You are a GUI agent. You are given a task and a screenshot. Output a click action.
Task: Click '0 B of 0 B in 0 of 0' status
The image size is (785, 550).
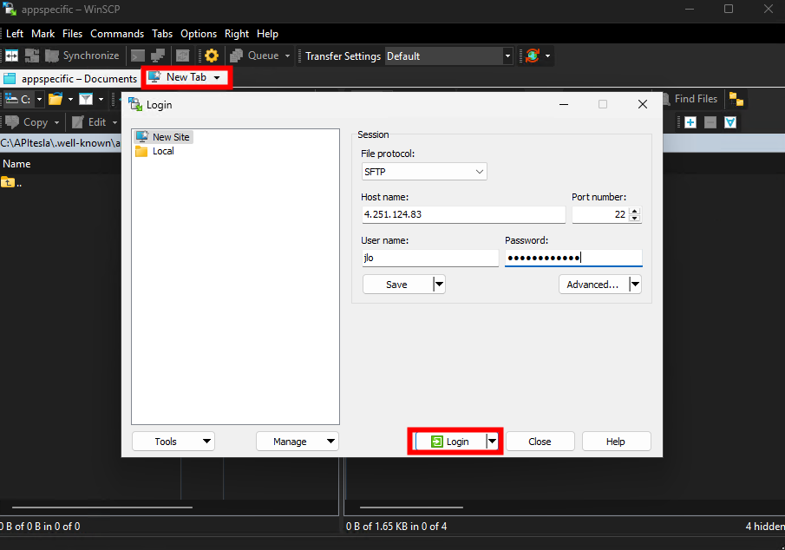click(x=40, y=527)
